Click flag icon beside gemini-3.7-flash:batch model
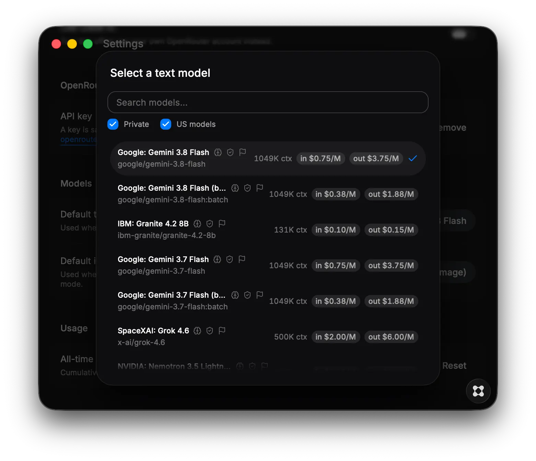The image size is (536, 461). point(260,295)
